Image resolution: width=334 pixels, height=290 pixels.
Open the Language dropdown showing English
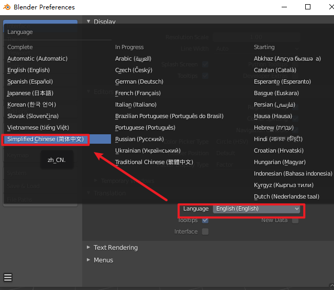coord(257,208)
